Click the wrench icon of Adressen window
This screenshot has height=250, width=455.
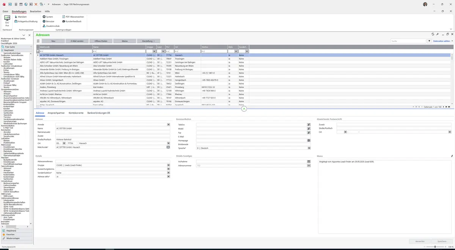point(438,34)
